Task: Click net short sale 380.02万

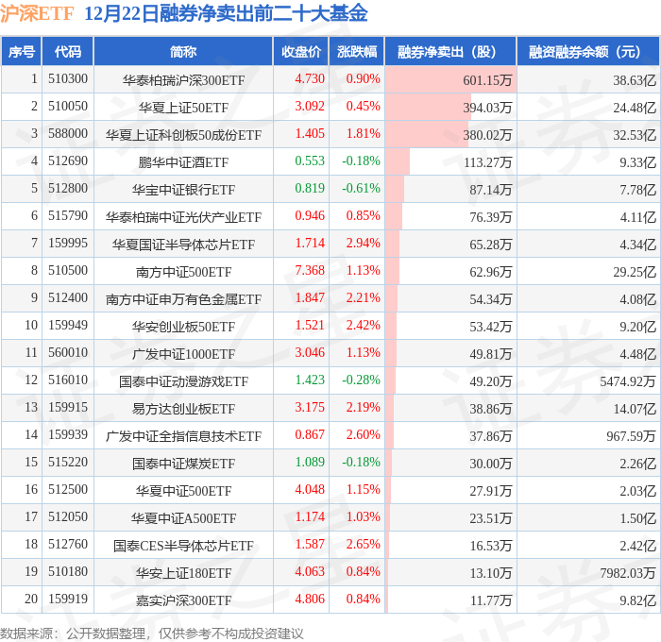Action: [487, 135]
